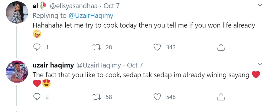Reply to el's tweet about cooking
Image resolution: width=270 pixels, height=112 pixels.
tap(37, 47)
